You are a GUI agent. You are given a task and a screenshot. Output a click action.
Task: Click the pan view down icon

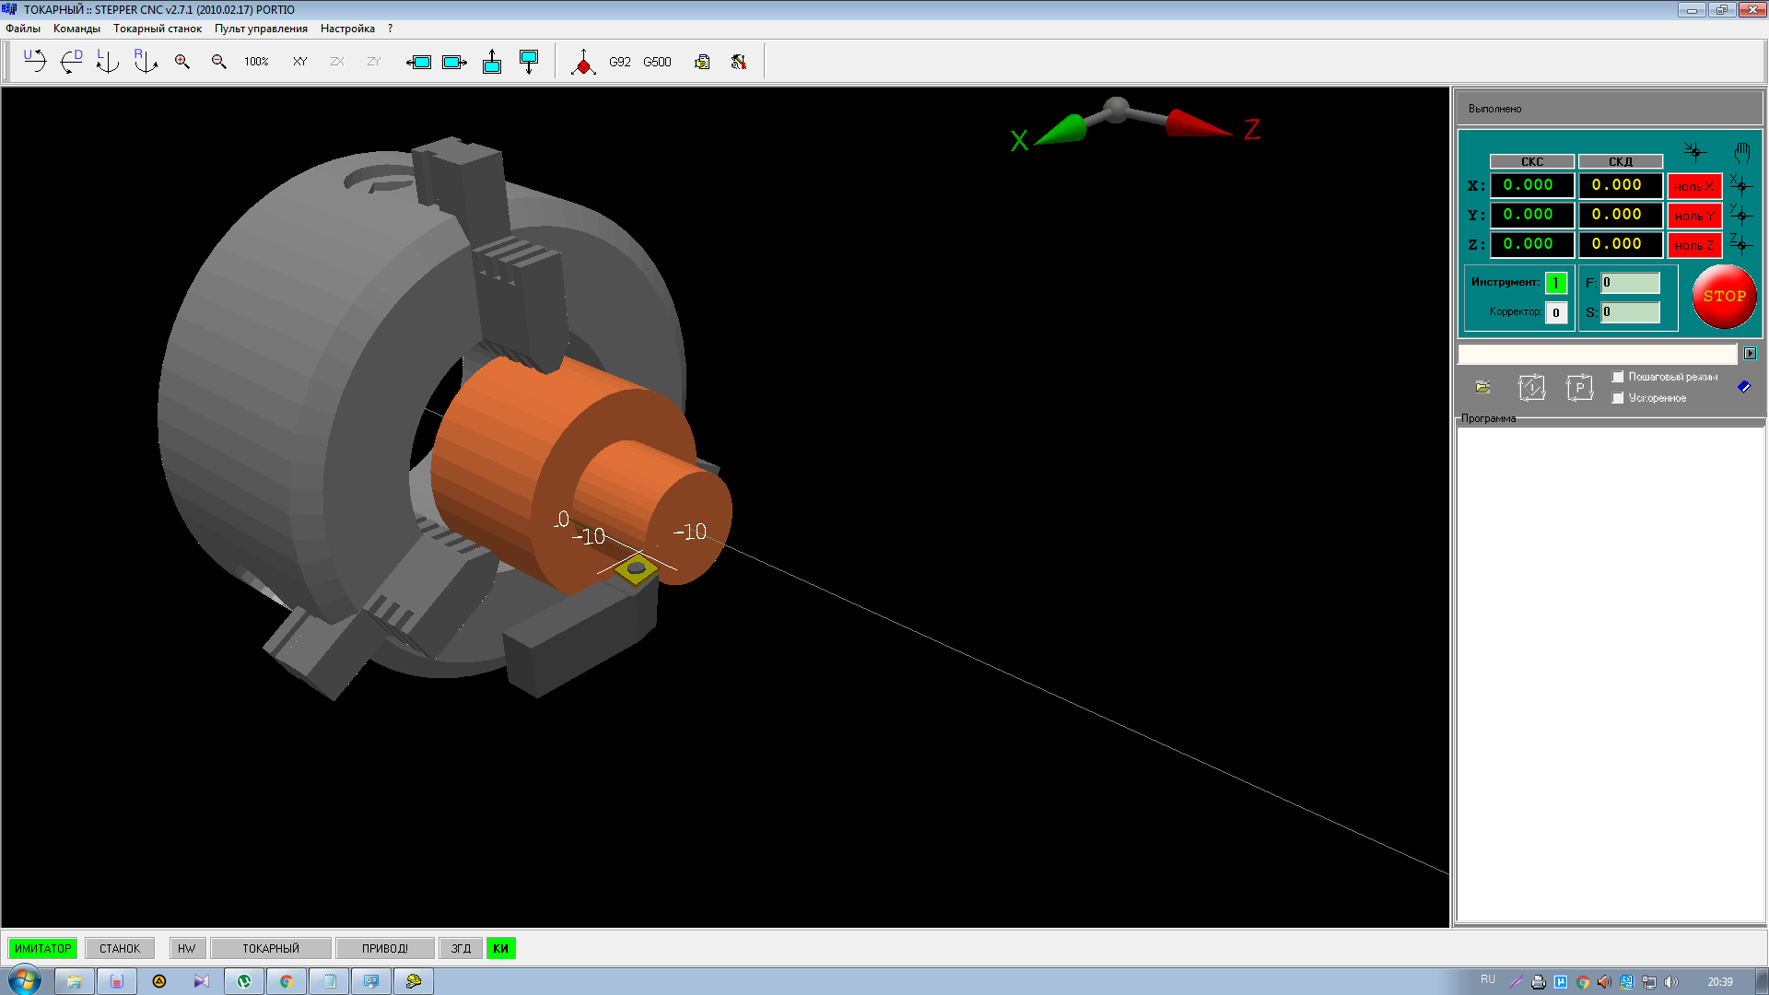coord(529,62)
